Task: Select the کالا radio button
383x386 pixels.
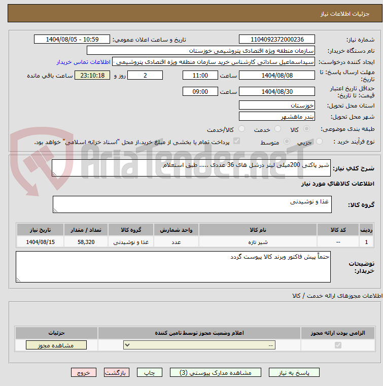Action: point(307,129)
